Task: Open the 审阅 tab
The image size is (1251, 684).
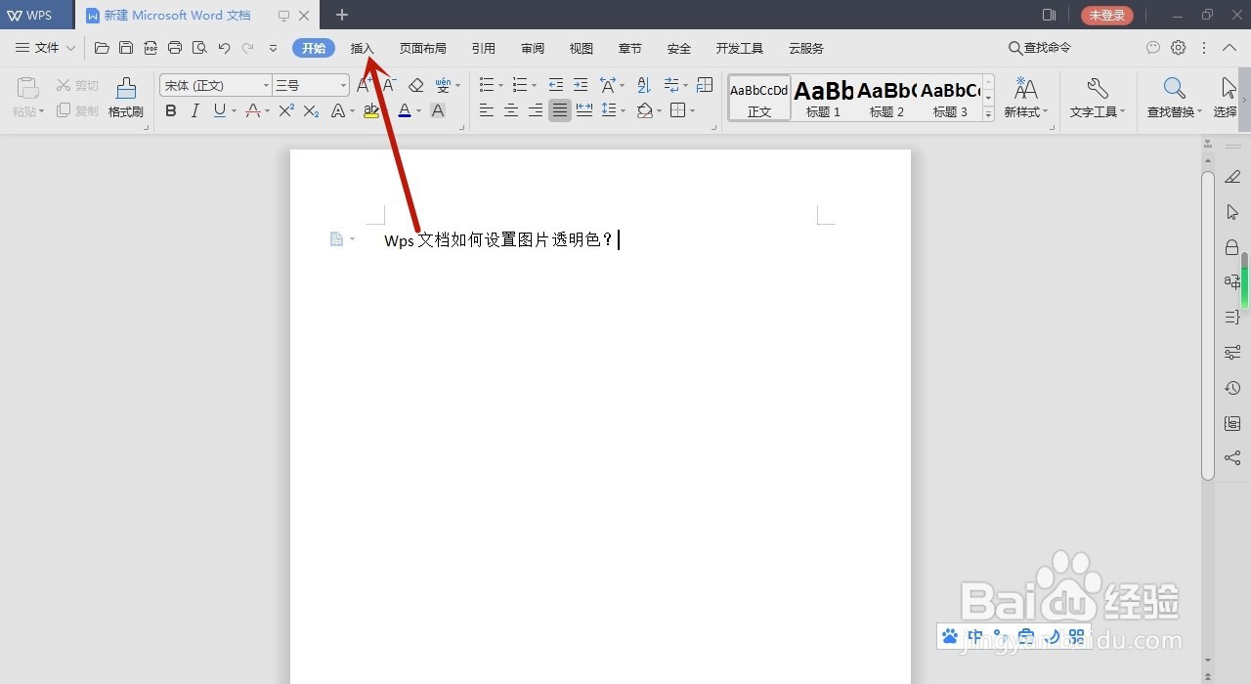Action: click(533, 48)
